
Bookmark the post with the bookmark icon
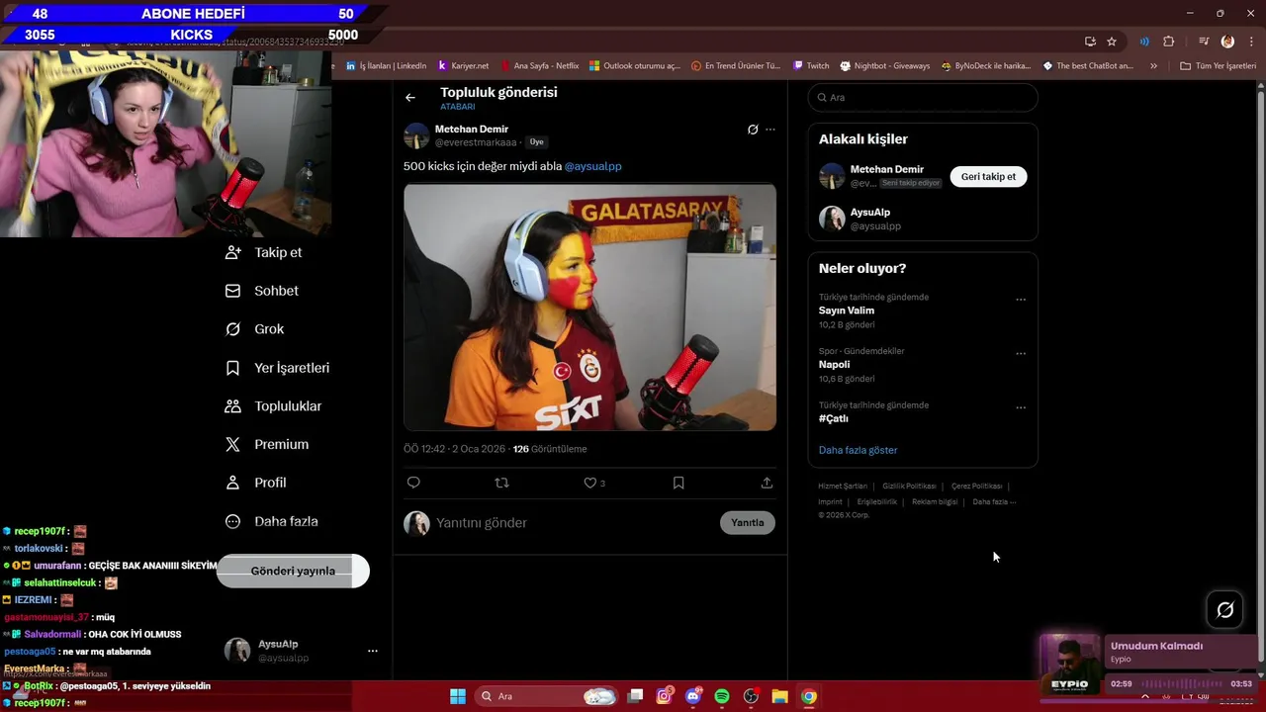coord(678,483)
